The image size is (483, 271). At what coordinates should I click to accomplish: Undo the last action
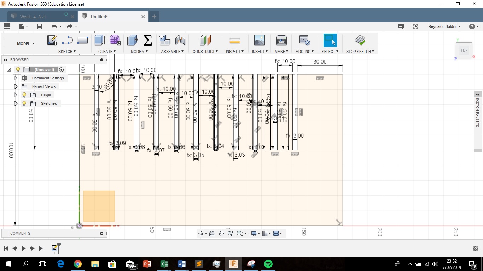(x=54, y=26)
